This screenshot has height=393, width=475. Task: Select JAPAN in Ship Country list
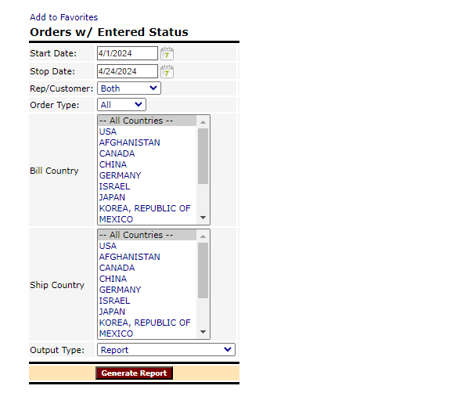pyautogui.click(x=113, y=312)
